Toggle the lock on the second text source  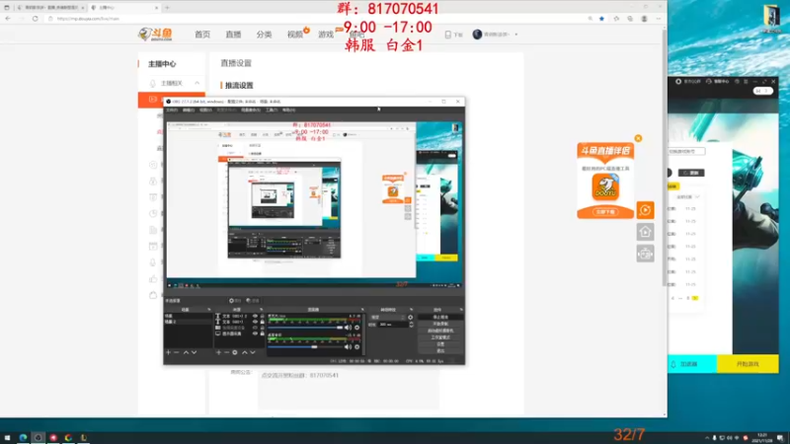pos(262,322)
